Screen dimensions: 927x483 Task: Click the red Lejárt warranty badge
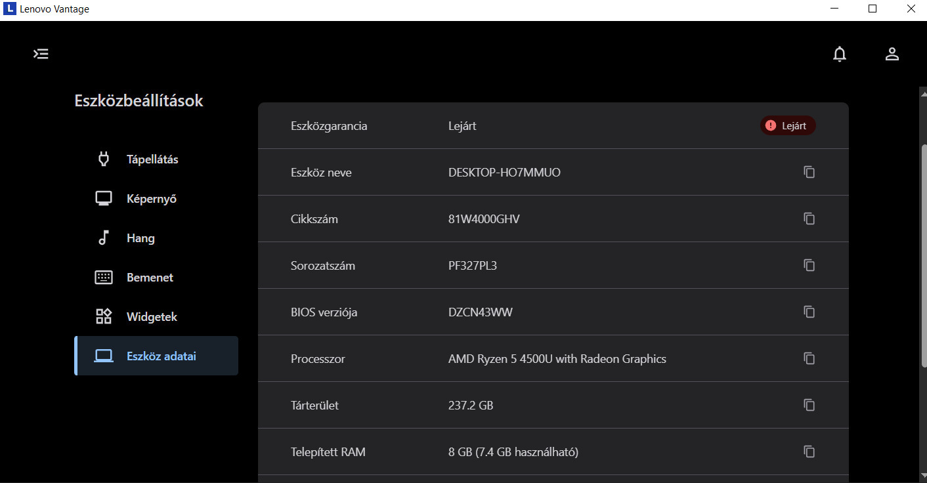[788, 125]
